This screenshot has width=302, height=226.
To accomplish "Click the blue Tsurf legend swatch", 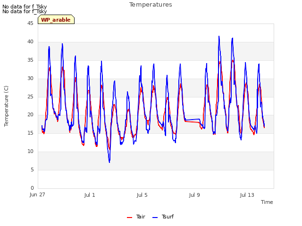I will coord(155,218).
